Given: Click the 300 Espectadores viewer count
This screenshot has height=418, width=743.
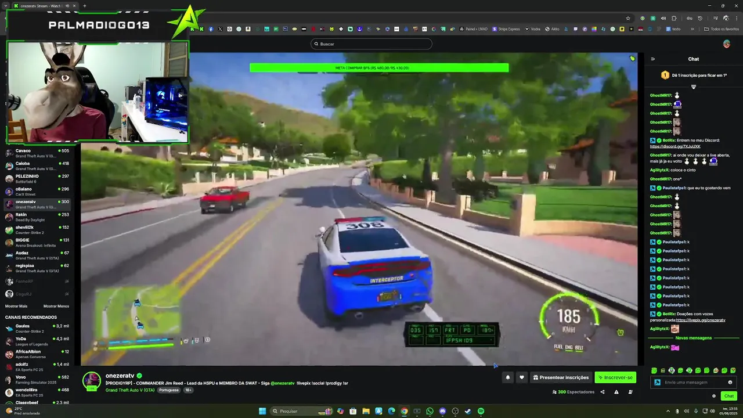Looking at the screenshot, I should pos(573,392).
